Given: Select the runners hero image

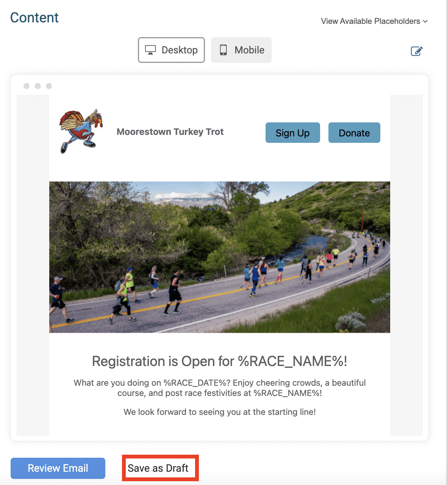Looking at the screenshot, I should 220,257.
